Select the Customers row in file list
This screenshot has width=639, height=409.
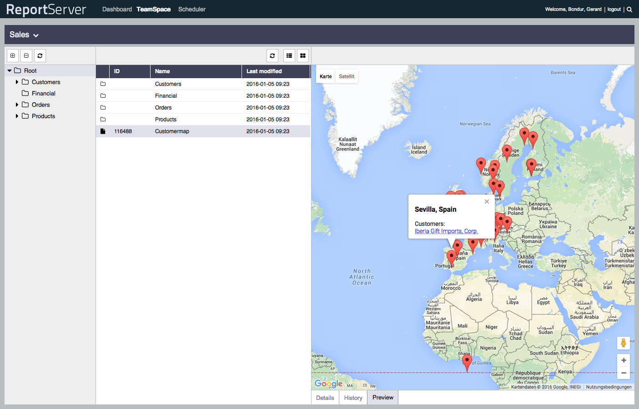pyautogui.click(x=203, y=84)
